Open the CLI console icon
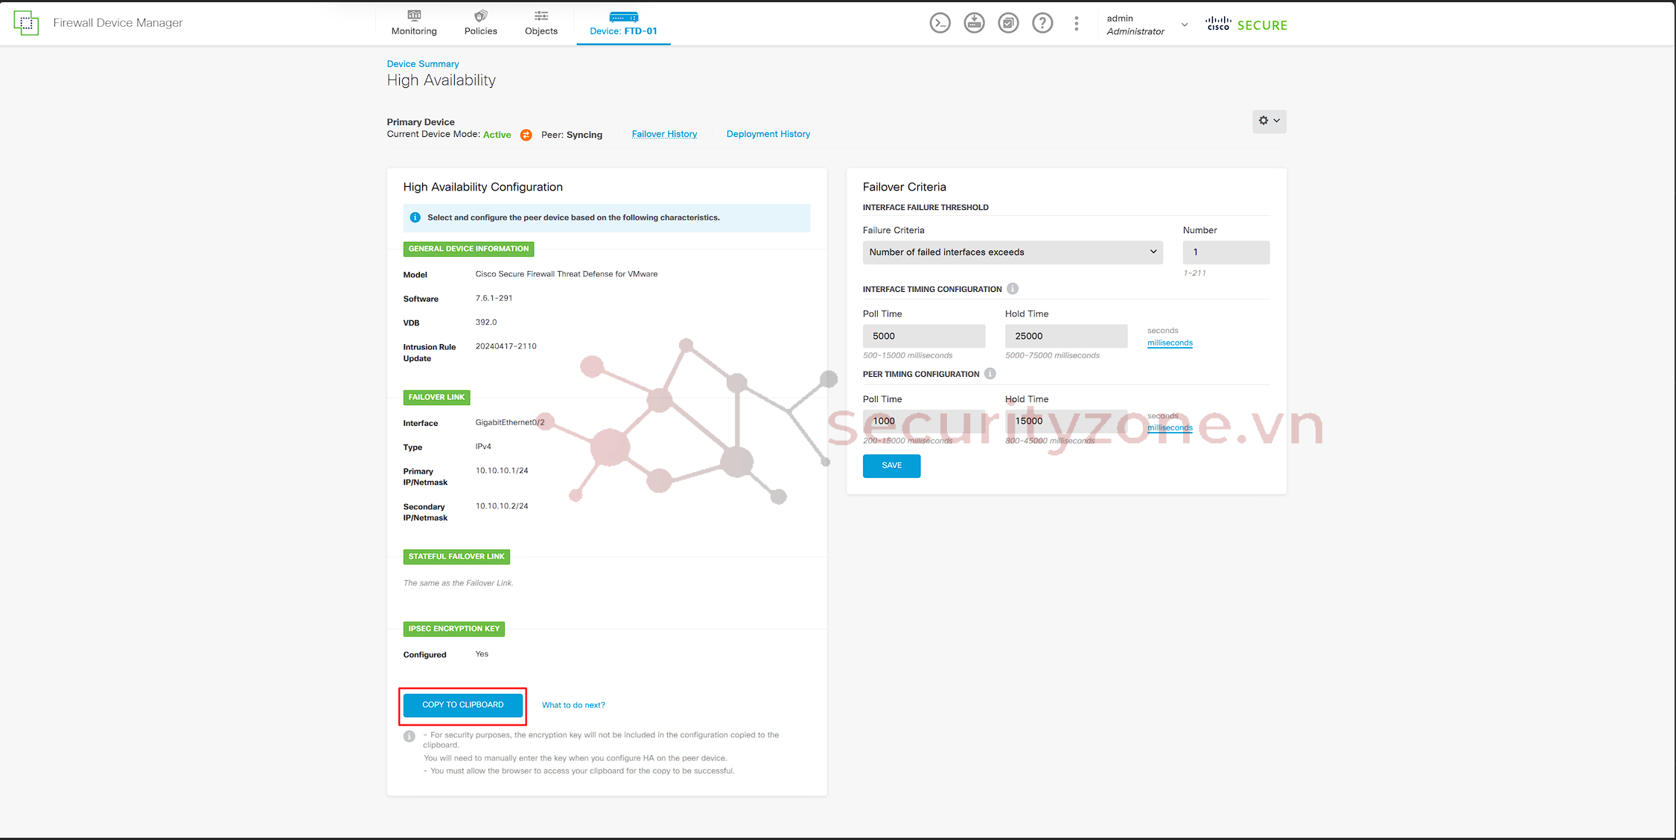 tap(940, 23)
